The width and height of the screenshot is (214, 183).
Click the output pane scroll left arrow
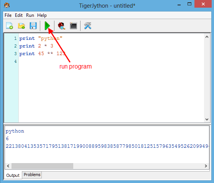pyautogui.click(x=8, y=166)
